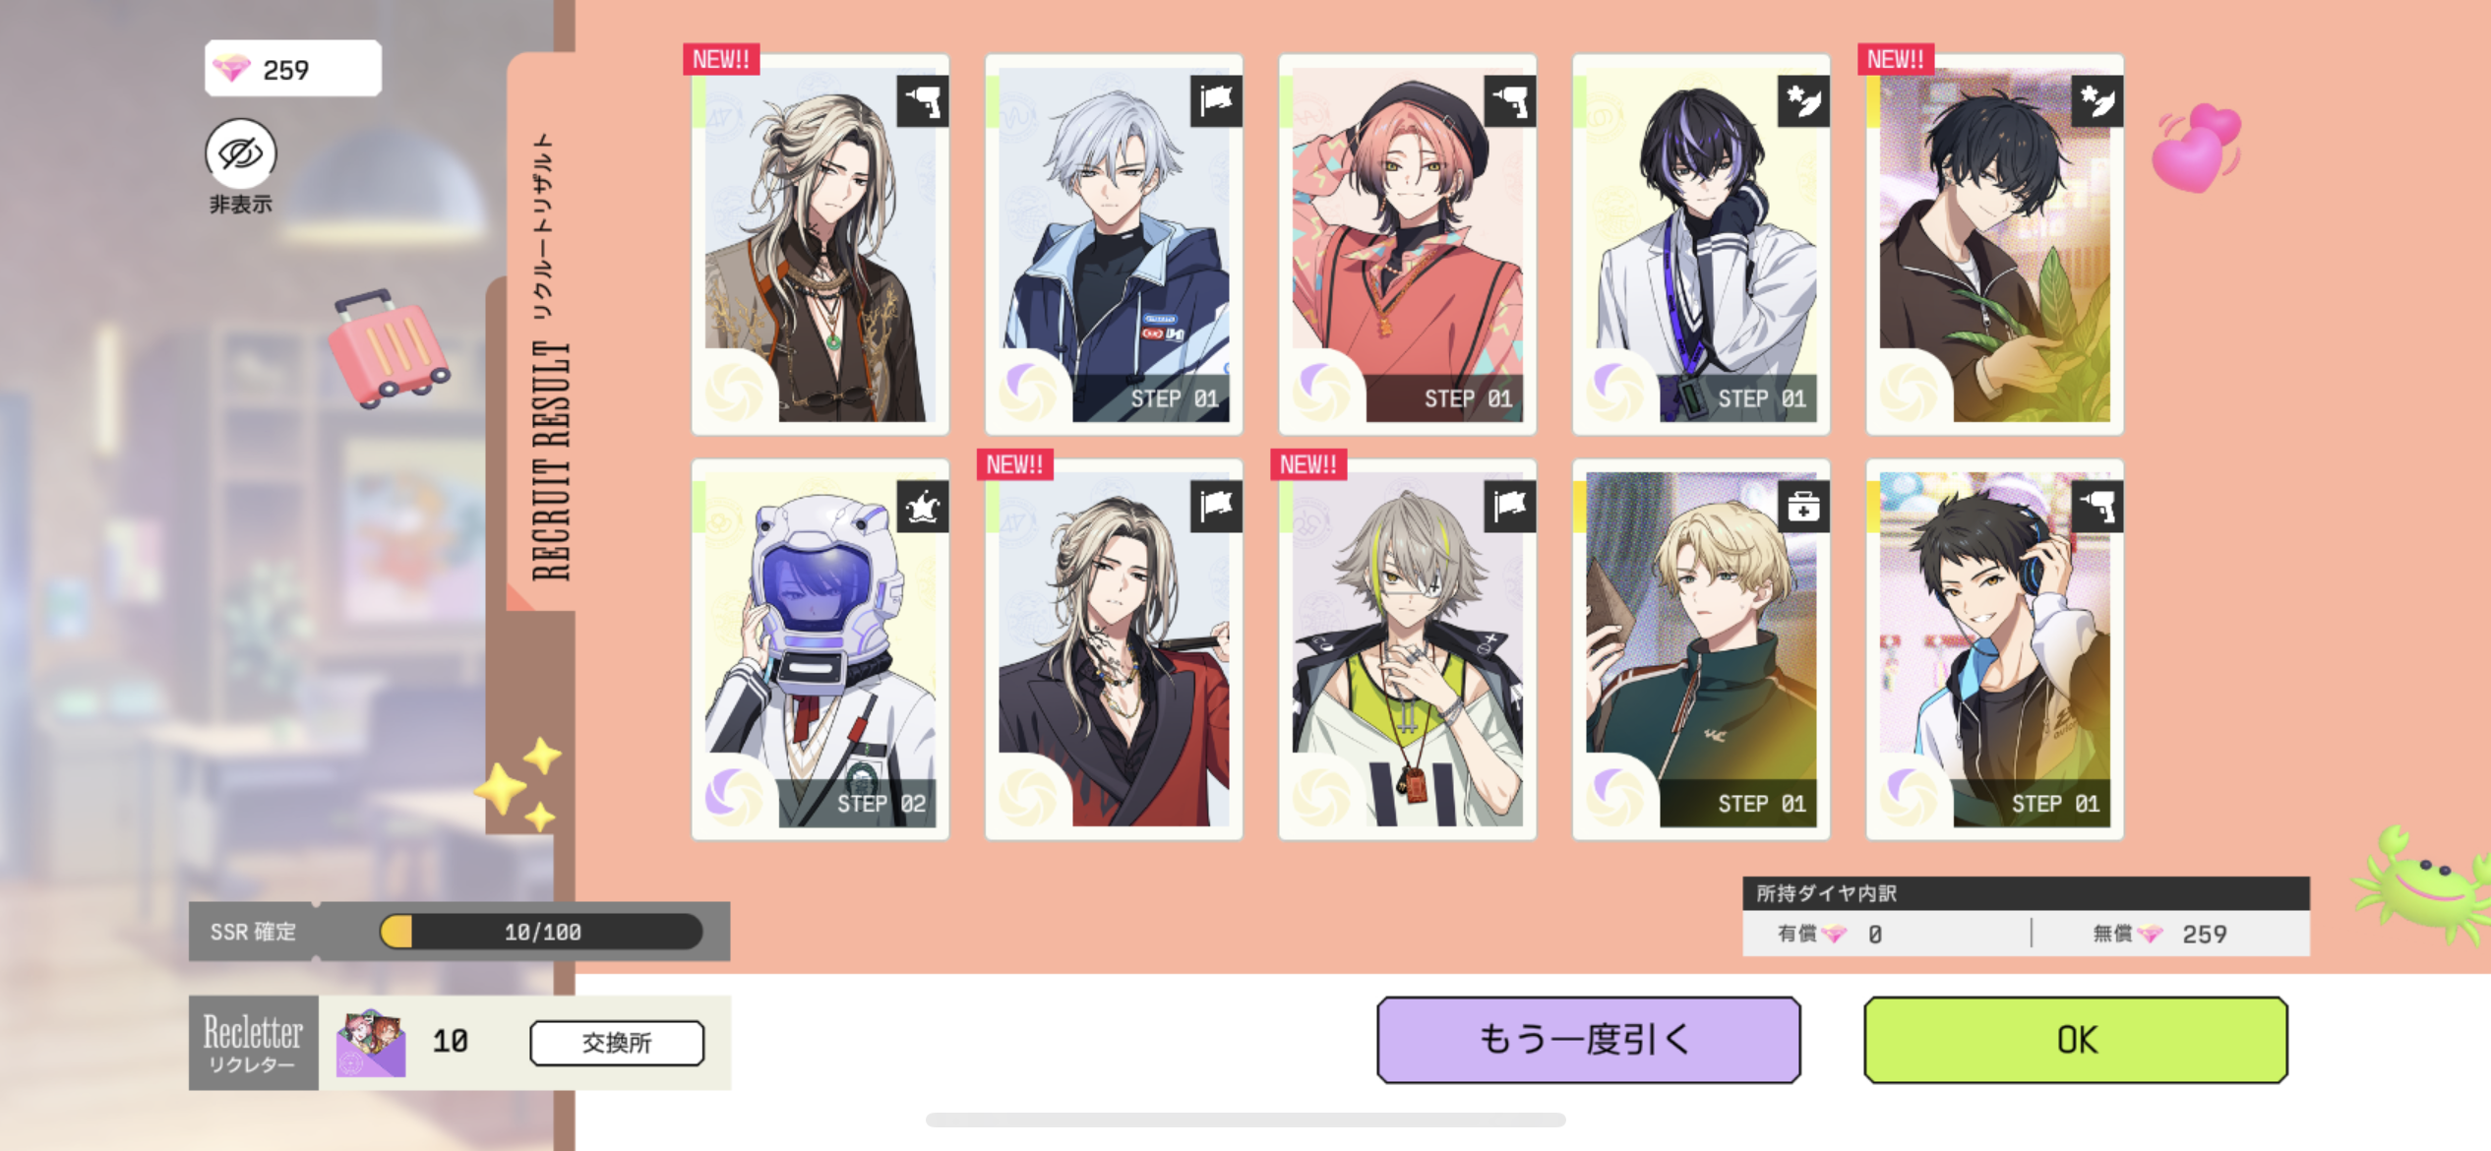
Task: Click the pink suitcase decoration
Action: click(x=388, y=347)
